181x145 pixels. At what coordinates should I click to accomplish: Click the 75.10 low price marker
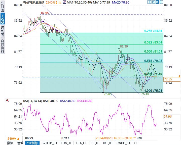pos(145,94)
